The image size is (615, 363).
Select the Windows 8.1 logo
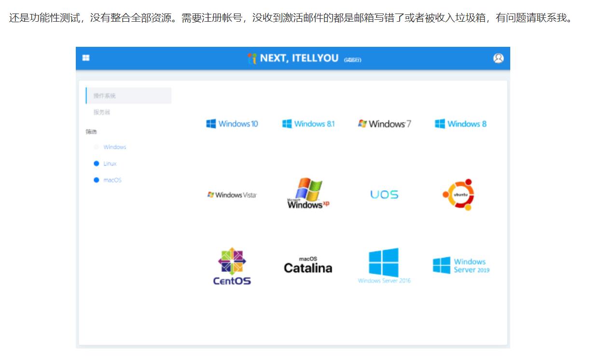pyautogui.click(x=308, y=124)
